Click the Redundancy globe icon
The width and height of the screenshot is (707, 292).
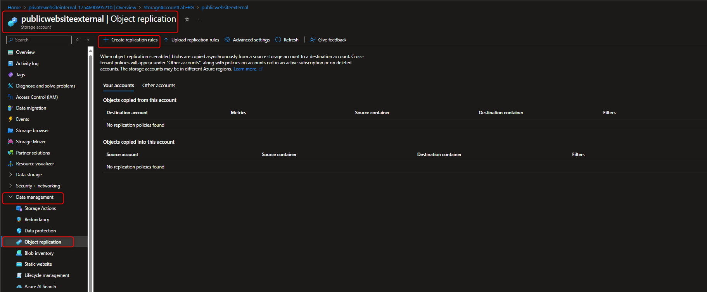click(x=19, y=220)
